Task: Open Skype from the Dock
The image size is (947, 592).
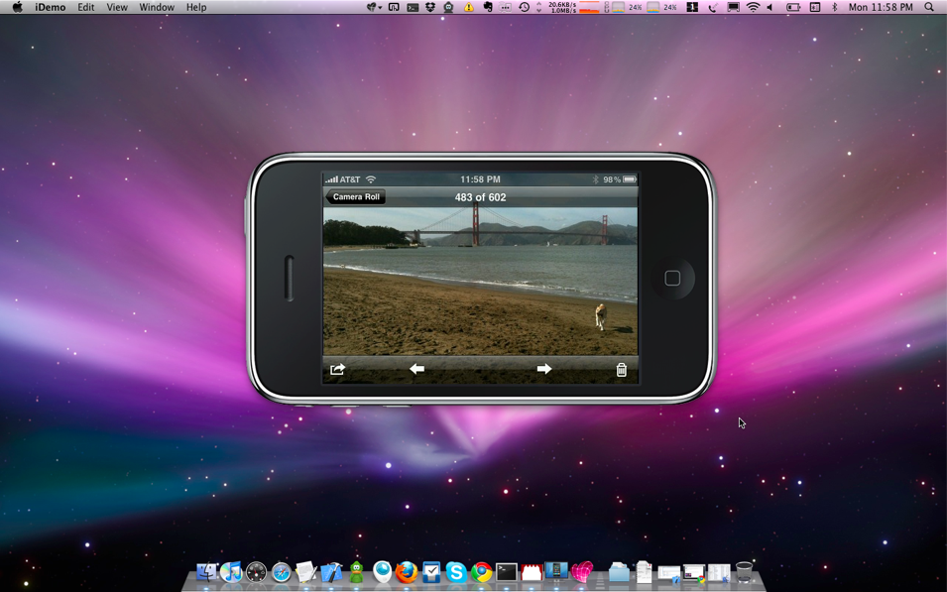Action: click(456, 571)
